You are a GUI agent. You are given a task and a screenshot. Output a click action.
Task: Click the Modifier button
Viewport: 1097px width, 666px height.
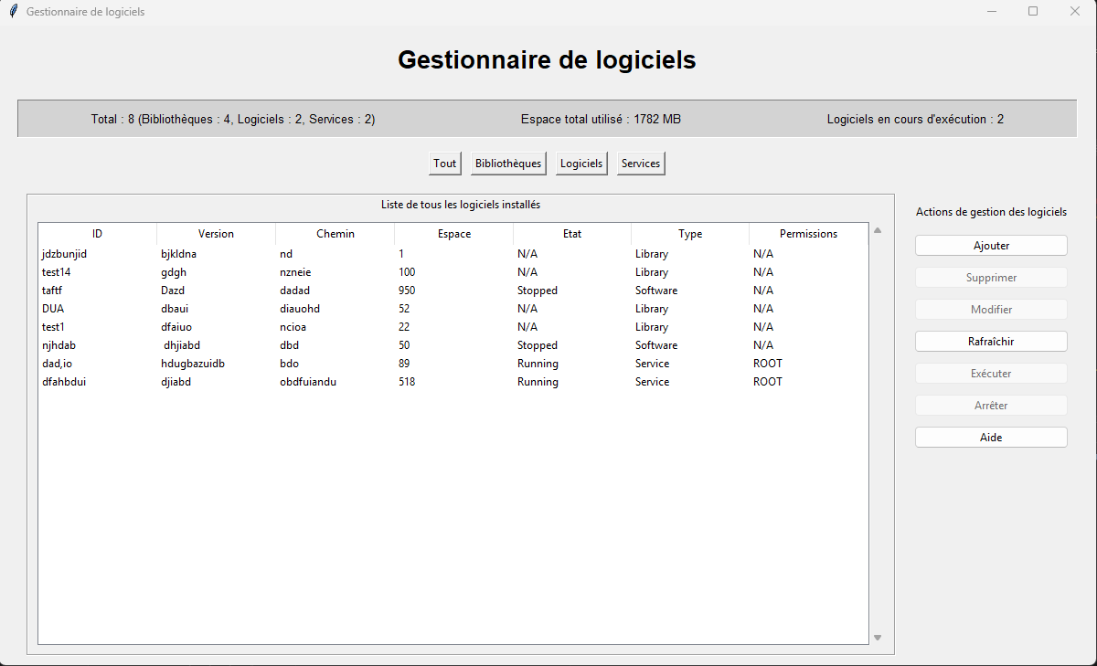(x=991, y=310)
